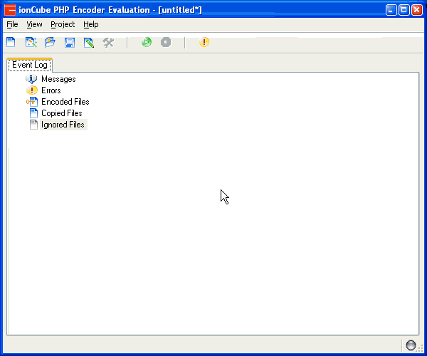Maximize the ionCube Encoder window
Viewport: 427px width, 356px height.
(x=404, y=11)
